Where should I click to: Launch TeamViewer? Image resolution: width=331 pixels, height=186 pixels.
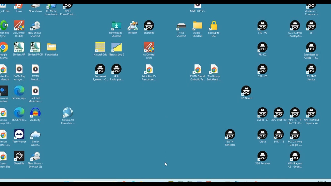point(19,136)
